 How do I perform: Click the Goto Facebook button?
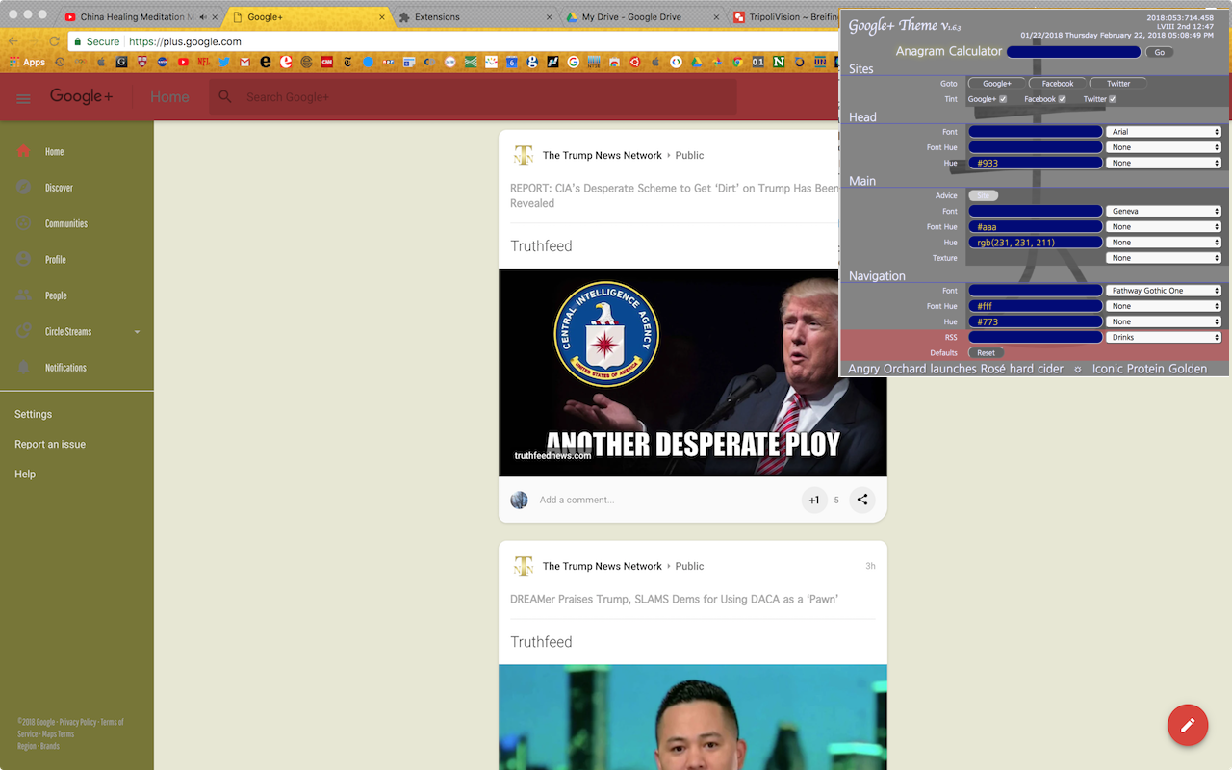tap(1057, 84)
